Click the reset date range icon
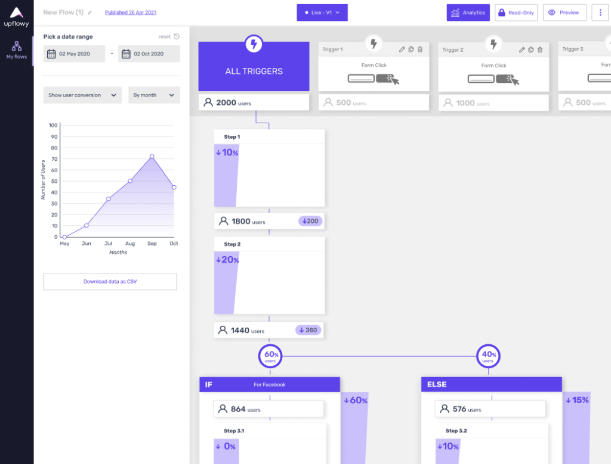This screenshot has width=611, height=464. 177,37
